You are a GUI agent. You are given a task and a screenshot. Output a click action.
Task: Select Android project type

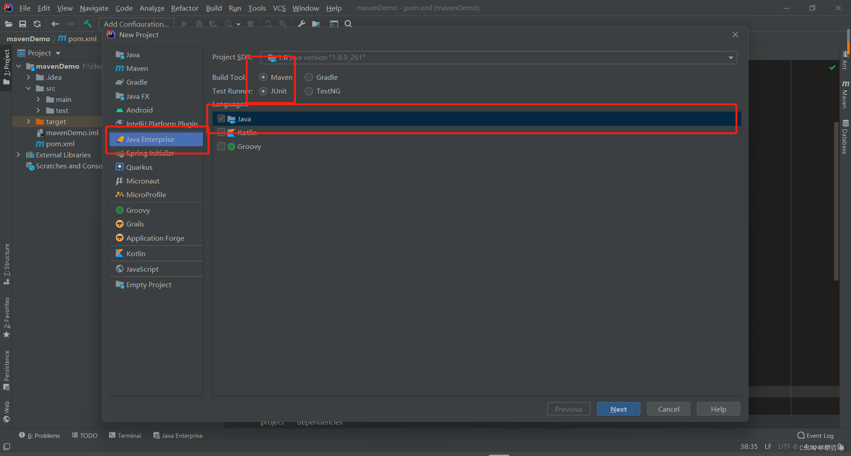pyautogui.click(x=156, y=110)
